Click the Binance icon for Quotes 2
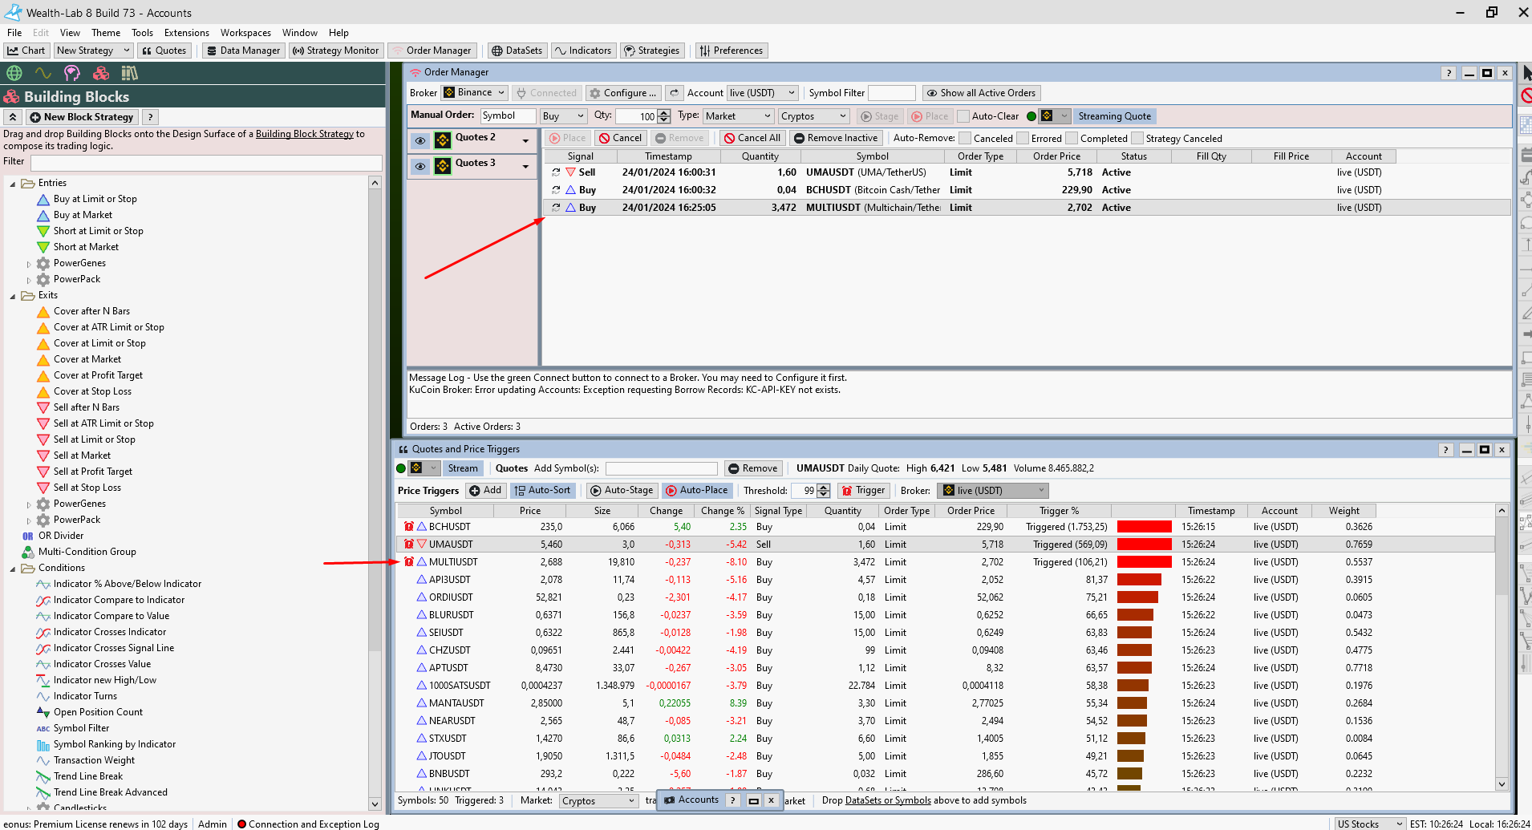The image size is (1532, 830). [443, 140]
